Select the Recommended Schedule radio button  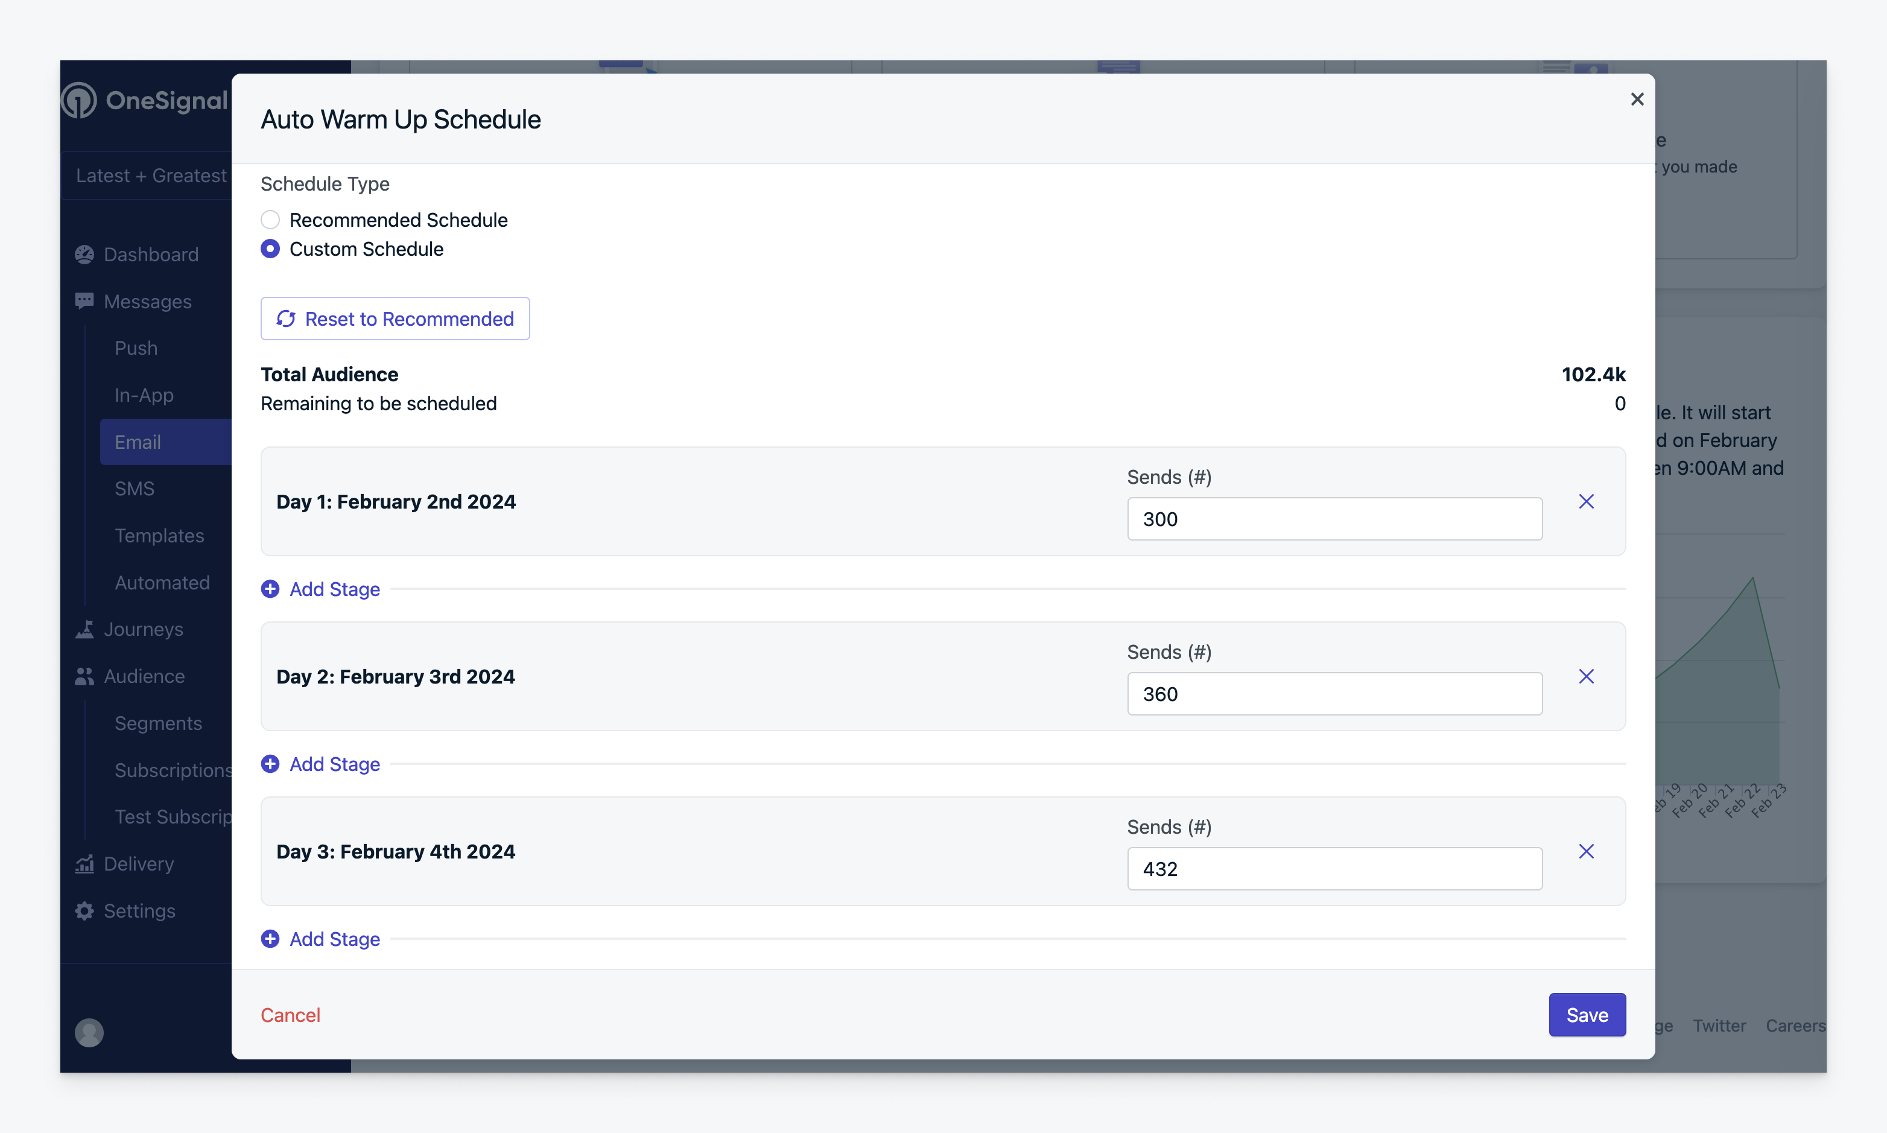(x=270, y=220)
